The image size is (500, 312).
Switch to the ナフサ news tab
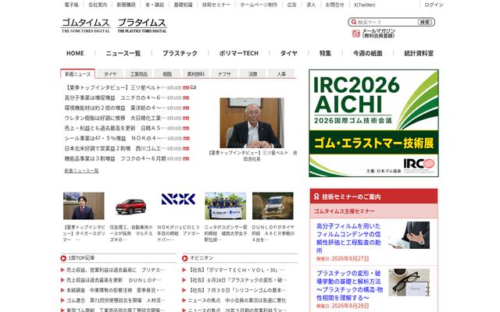pos(224,74)
